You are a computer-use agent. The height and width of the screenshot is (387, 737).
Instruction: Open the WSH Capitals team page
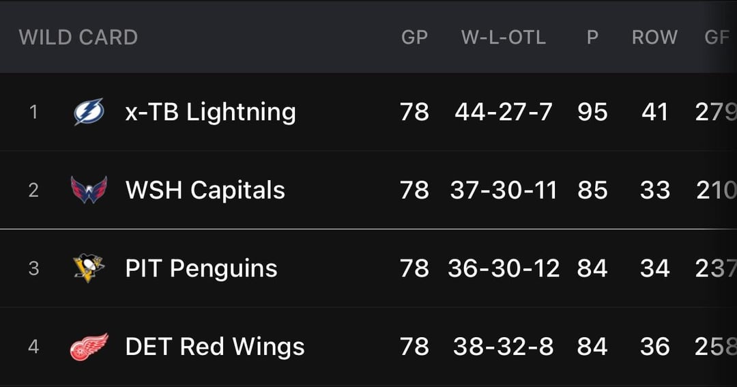205,190
